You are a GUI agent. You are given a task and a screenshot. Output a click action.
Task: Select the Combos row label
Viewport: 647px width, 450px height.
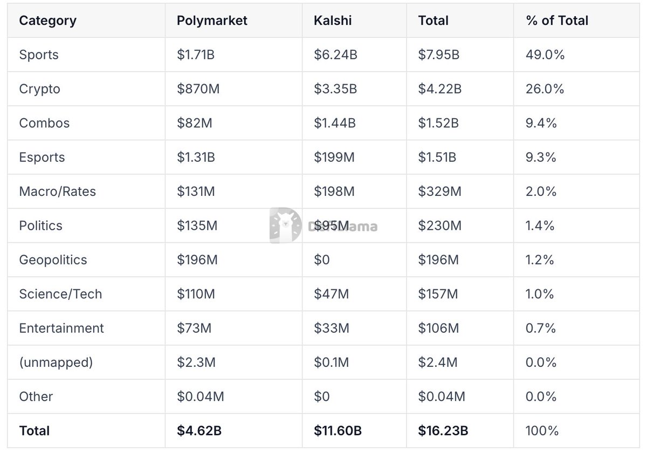(x=44, y=123)
